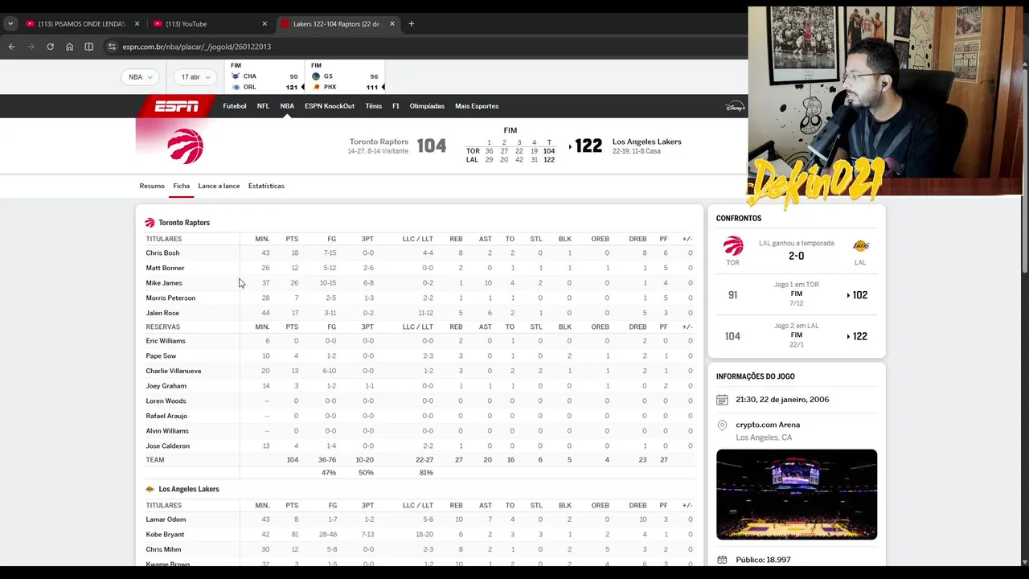
Task: Open Jose Calderon player link
Action: [x=168, y=446]
